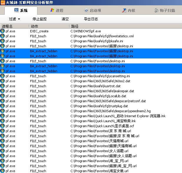This screenshot has width=182, height=173.
Task: Select the Favorites\链接\淘_宝_网.url path
Action: point(103,166)
